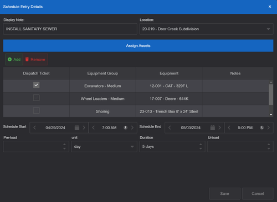Decrease the Duration value
The height and width of the screenshot is (202, 277).
point(201,148)
